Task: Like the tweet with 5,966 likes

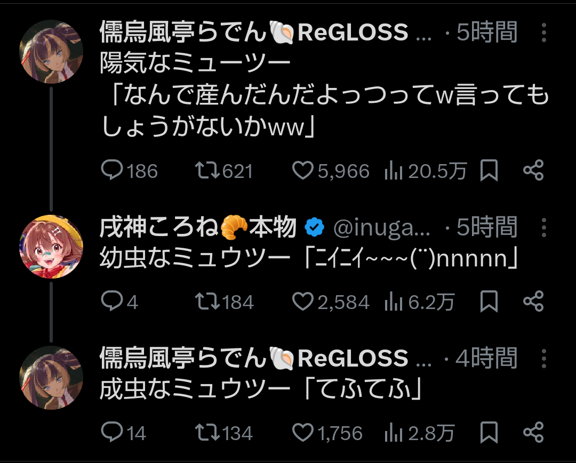Action: (x=303, y=170)
